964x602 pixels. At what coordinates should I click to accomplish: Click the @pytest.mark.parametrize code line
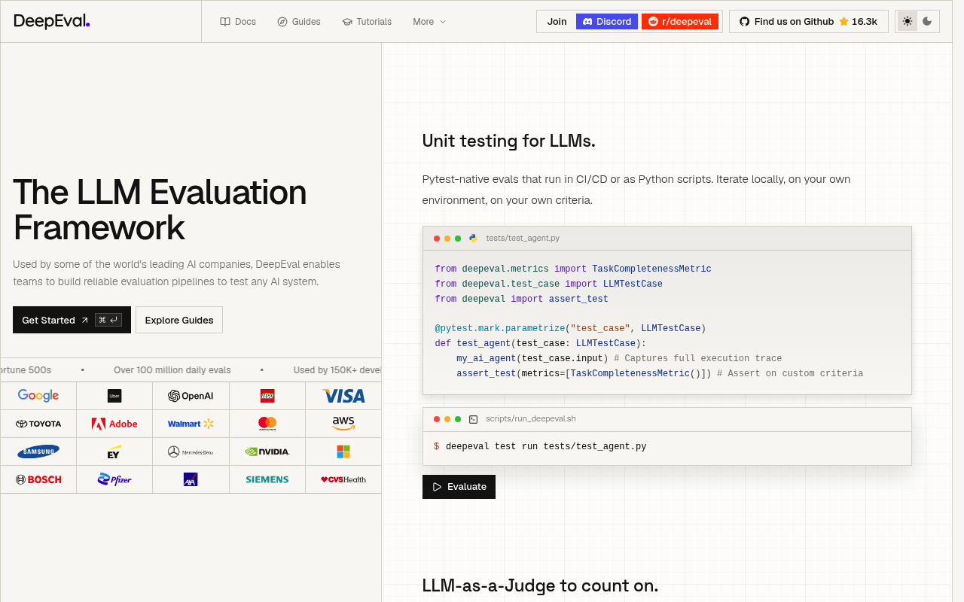570,328
